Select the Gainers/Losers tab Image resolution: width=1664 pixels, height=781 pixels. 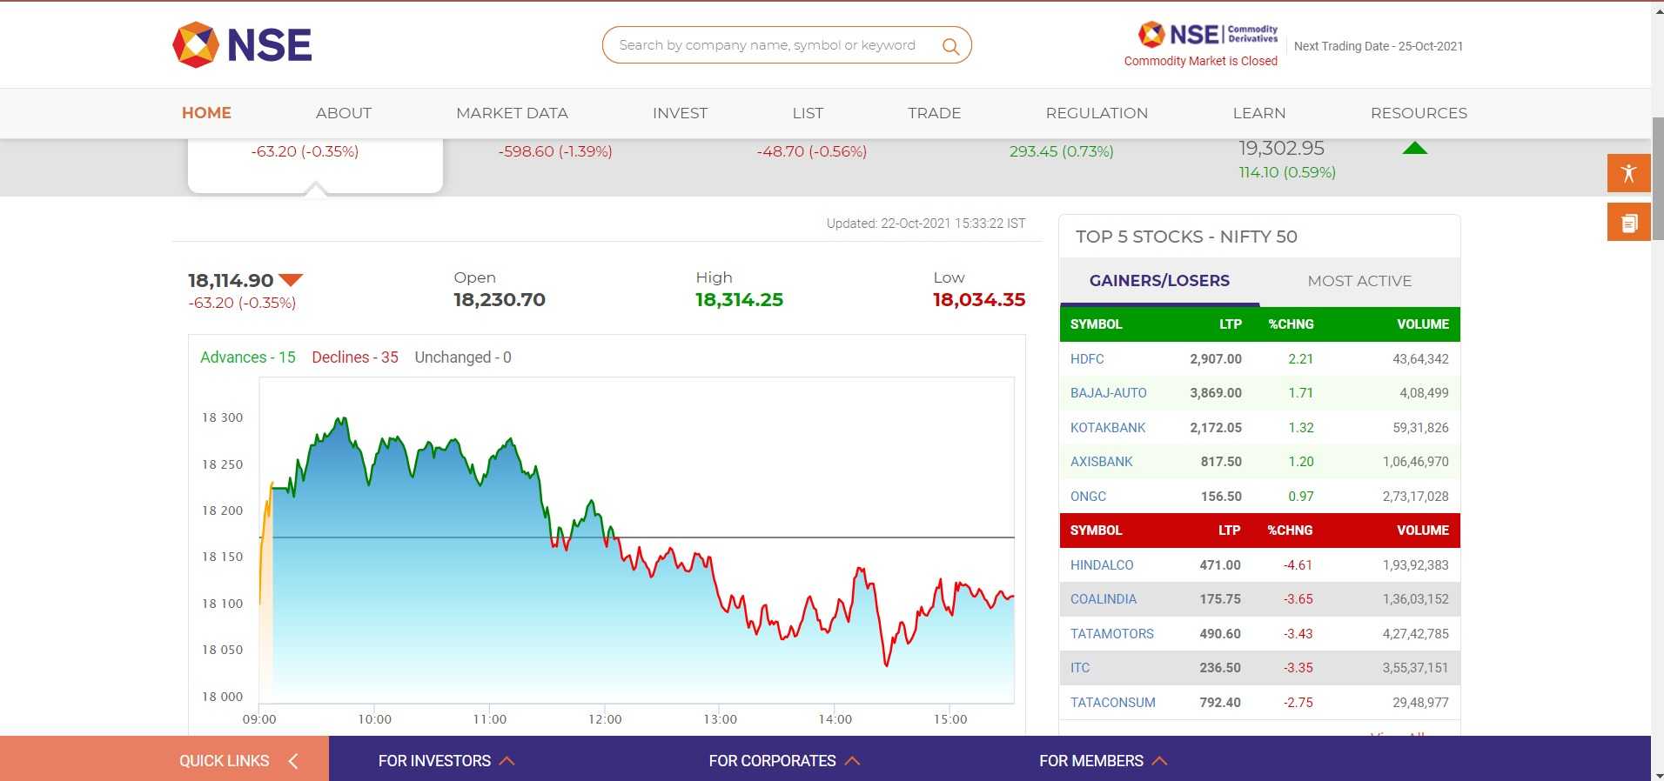[1159, 281]
